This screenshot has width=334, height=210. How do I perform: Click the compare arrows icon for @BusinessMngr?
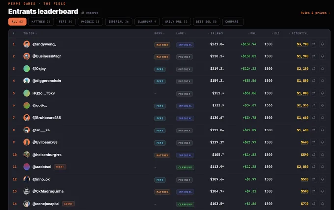coord(314,56)
